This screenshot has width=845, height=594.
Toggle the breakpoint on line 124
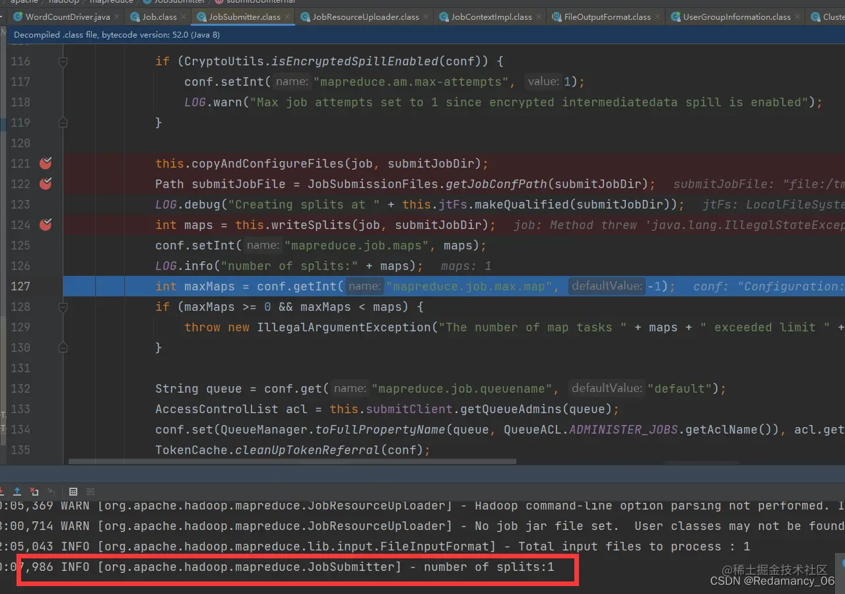pyautogui.click(x=46, y=224)
